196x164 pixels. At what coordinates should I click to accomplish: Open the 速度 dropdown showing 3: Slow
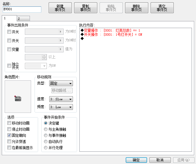[x=61, y=99]
